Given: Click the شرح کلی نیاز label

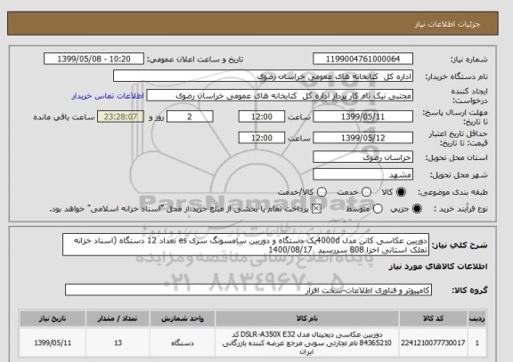Looking at the screenshot, I should (x=460, y=245).
